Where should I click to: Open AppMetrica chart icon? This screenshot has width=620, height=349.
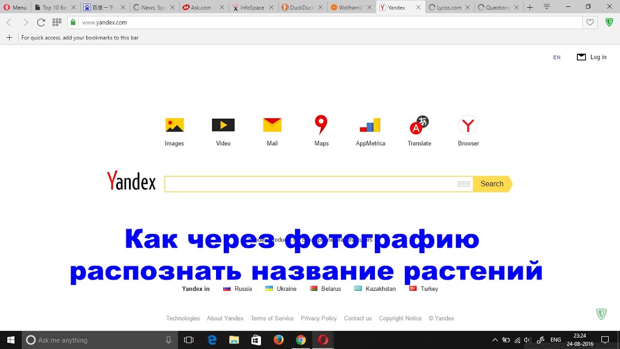[x=370, y=125]
